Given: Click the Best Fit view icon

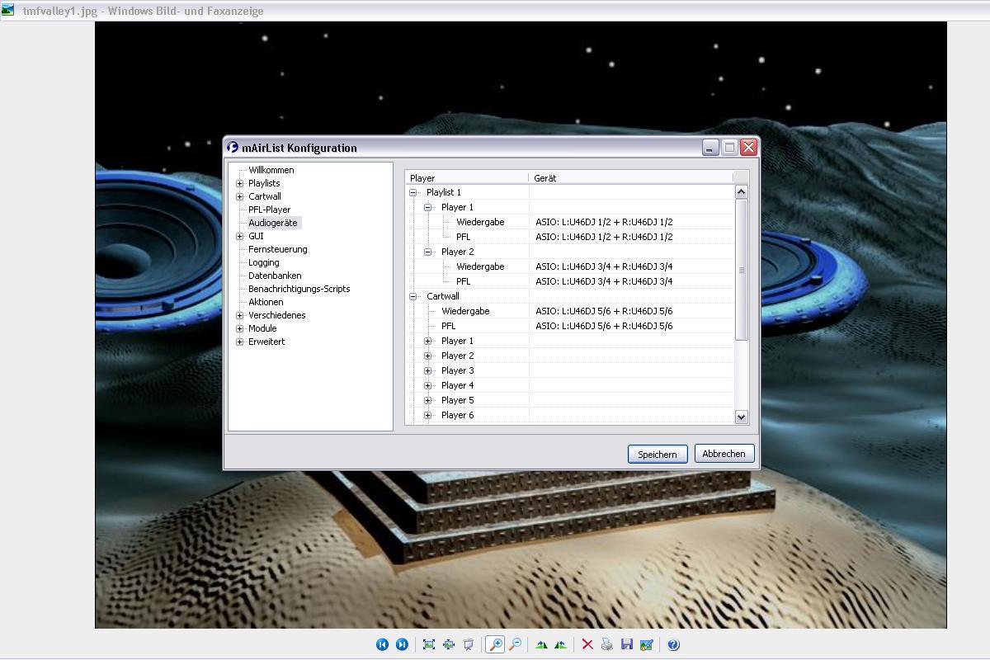Looking at the screenshot, I should [429, 644].
